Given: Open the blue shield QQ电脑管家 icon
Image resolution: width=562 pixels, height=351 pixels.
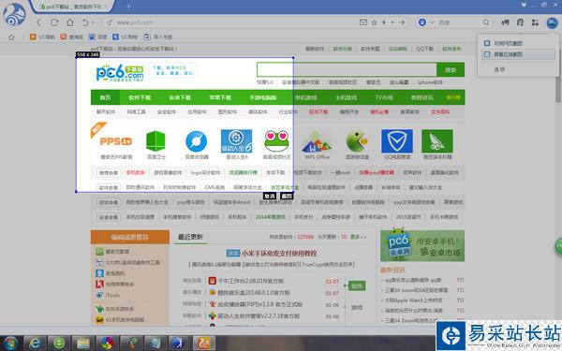Looking at the screenshot, I should coord(397,141).
